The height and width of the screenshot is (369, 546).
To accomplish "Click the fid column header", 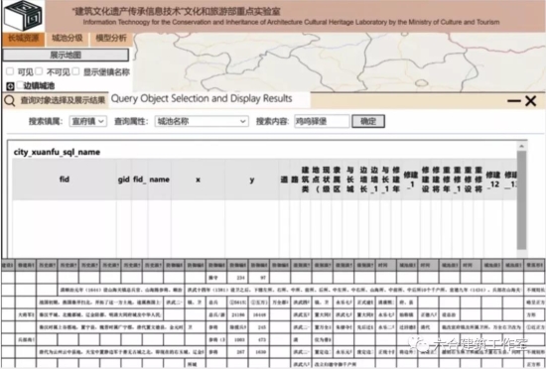I will click(65, 180).
